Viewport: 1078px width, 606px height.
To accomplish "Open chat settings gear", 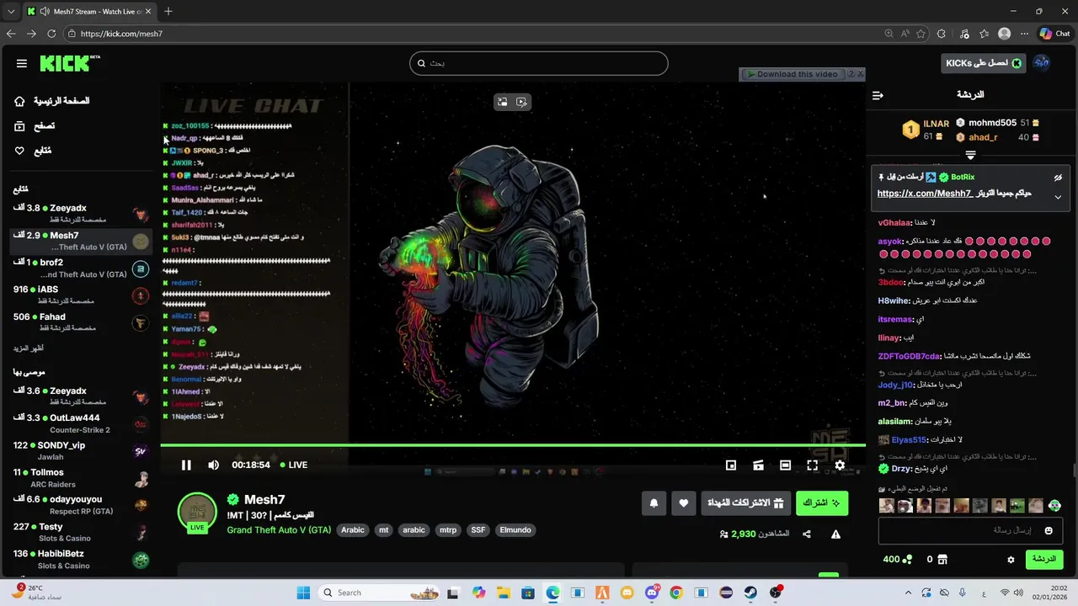I will point(1011,560).
